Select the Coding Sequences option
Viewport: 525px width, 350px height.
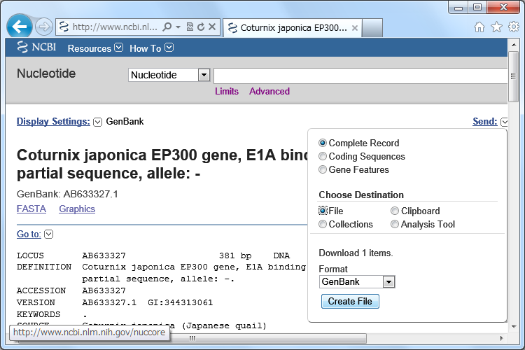pos(323,156)
